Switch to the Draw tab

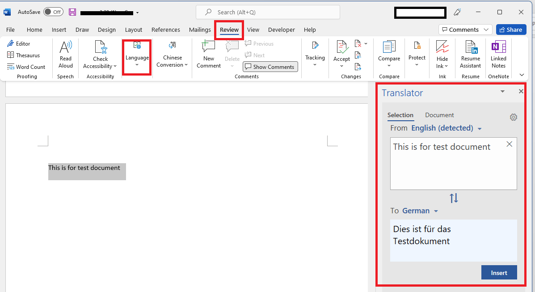pyautogui.click(x=82, y=30)
